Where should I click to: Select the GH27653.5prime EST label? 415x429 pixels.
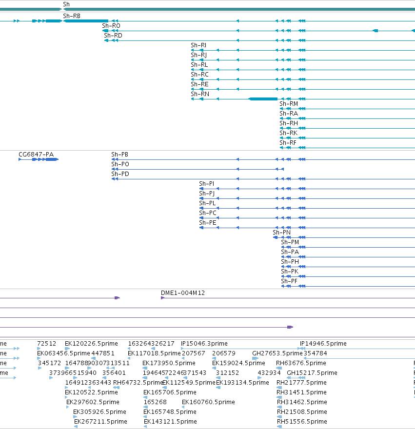click(277, 353)
